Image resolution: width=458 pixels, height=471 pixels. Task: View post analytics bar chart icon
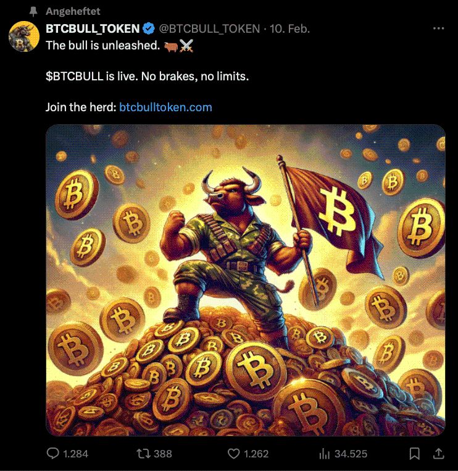pos(324,454)
